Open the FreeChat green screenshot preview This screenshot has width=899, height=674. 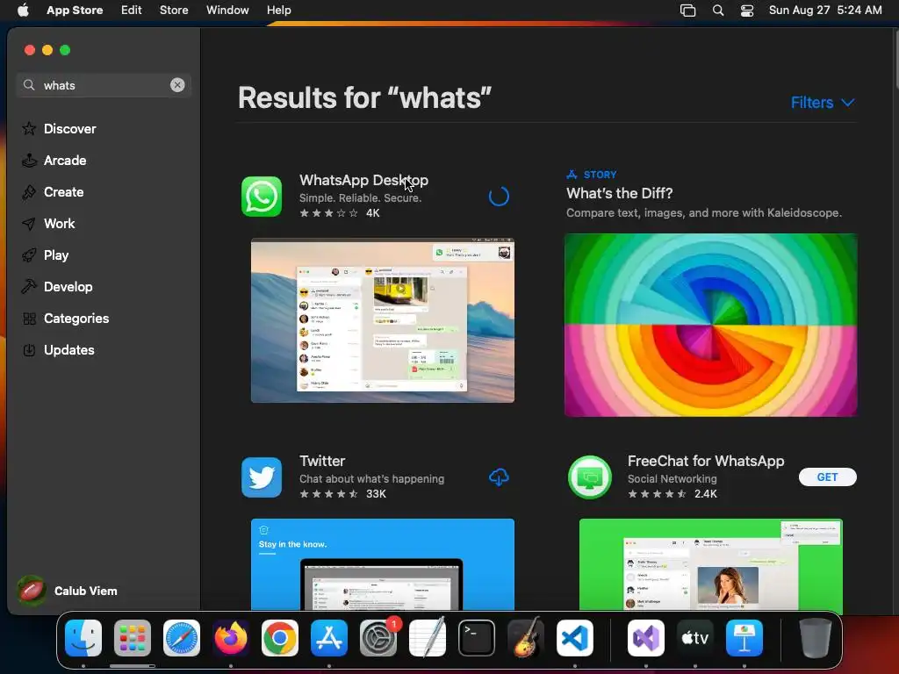711,564
